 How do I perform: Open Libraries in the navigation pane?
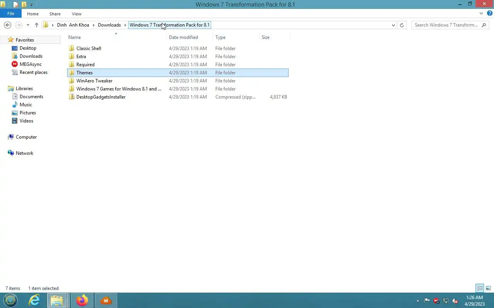(24, 89)
